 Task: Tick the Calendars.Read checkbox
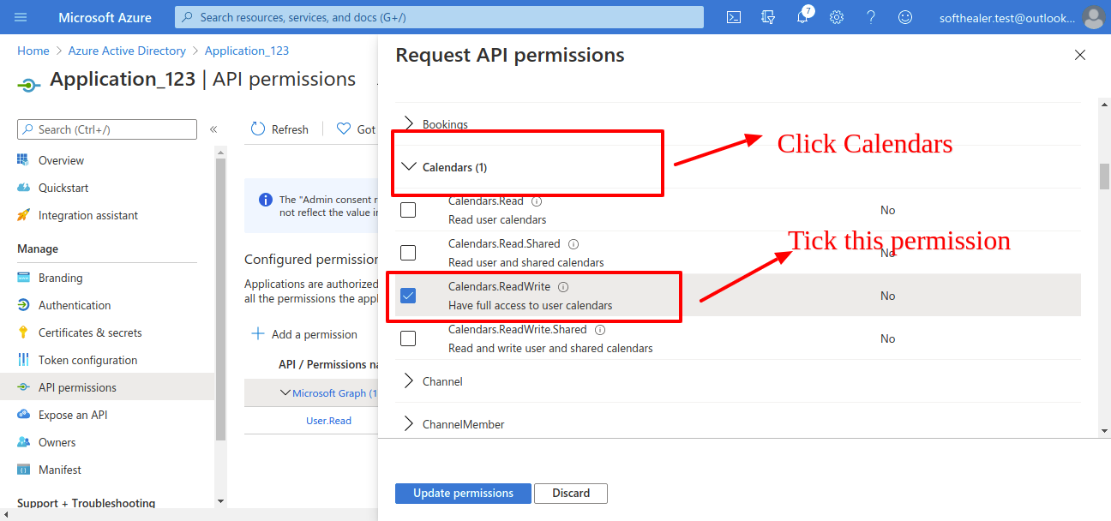[x=408, y=210]
